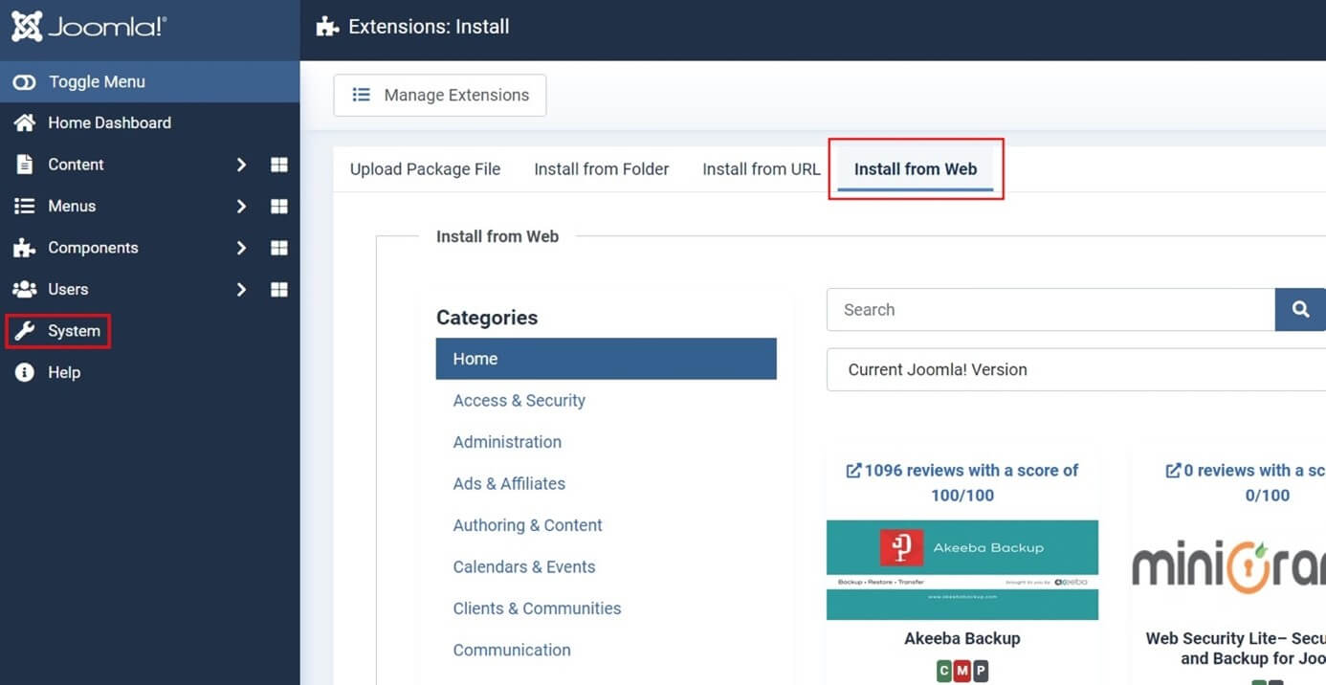
Task: Click the red M badge under Akeeba Backup
Action: click(x=962, y=672)
